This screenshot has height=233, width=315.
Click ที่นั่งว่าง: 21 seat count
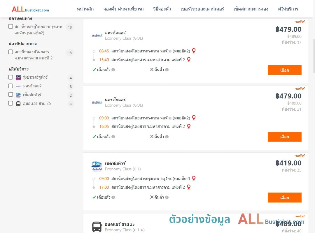(291, 110)
